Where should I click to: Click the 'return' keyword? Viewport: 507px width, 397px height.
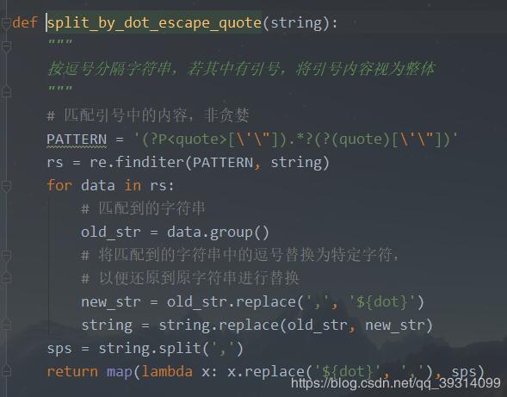click(x=72, y=371)
